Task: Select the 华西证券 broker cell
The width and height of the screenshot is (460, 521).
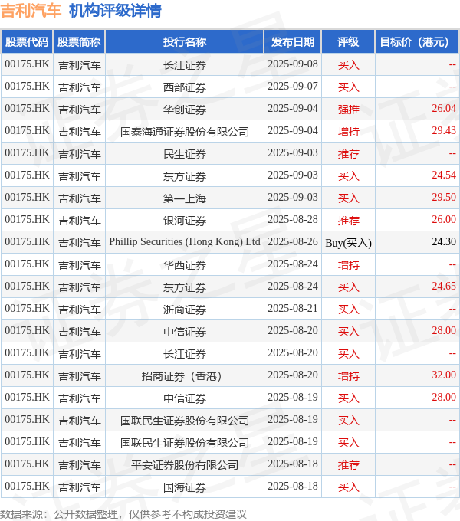Action: tap(185, 265)
